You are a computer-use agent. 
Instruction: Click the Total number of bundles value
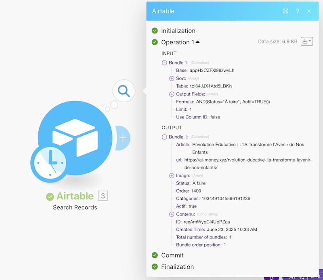(x=230, y=237)
